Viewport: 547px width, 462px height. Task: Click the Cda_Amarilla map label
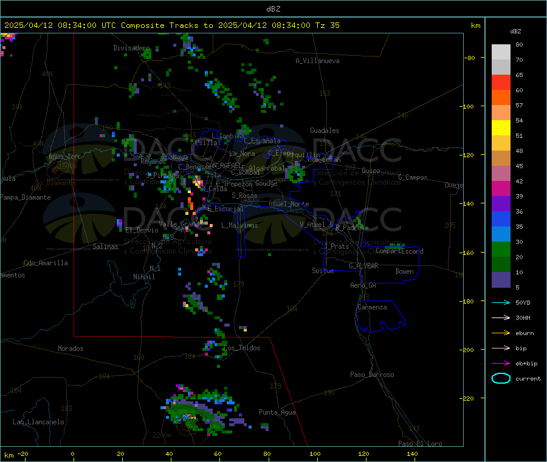coord(46,263)
